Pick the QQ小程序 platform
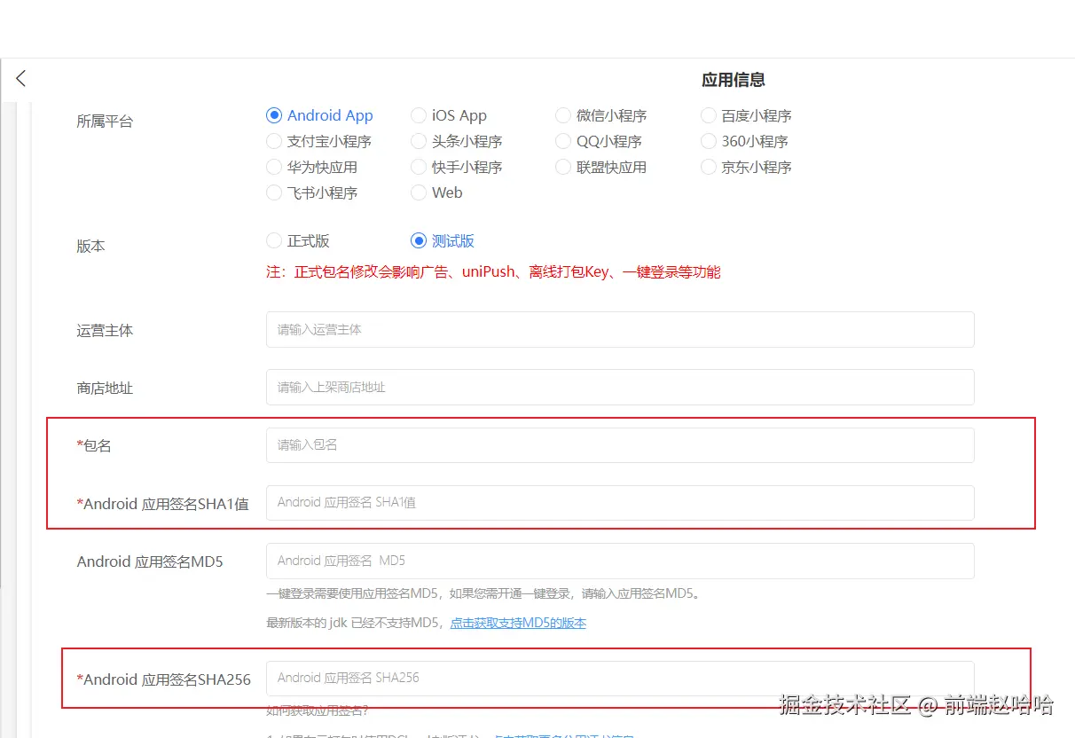The height and width of the screenshot is (738, 1075). pos(599,141)
